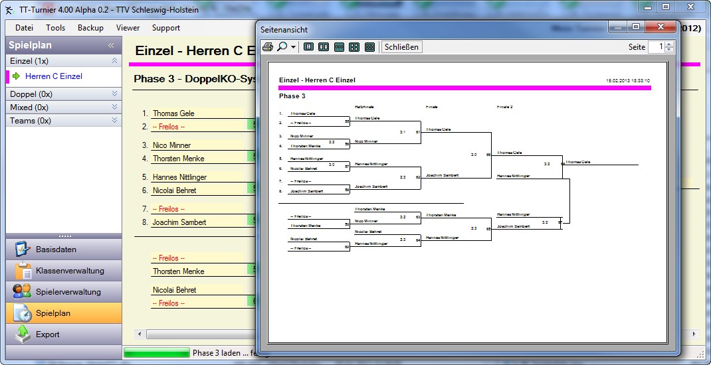Click the Seite page number field
711x365 pixels.
pyautogui.click(x=656, y=47)
